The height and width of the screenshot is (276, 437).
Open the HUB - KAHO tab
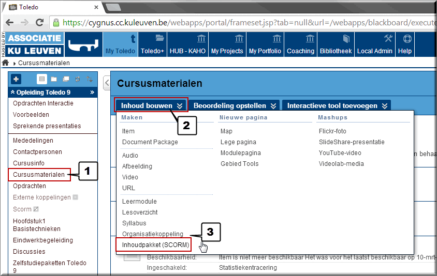187,44
